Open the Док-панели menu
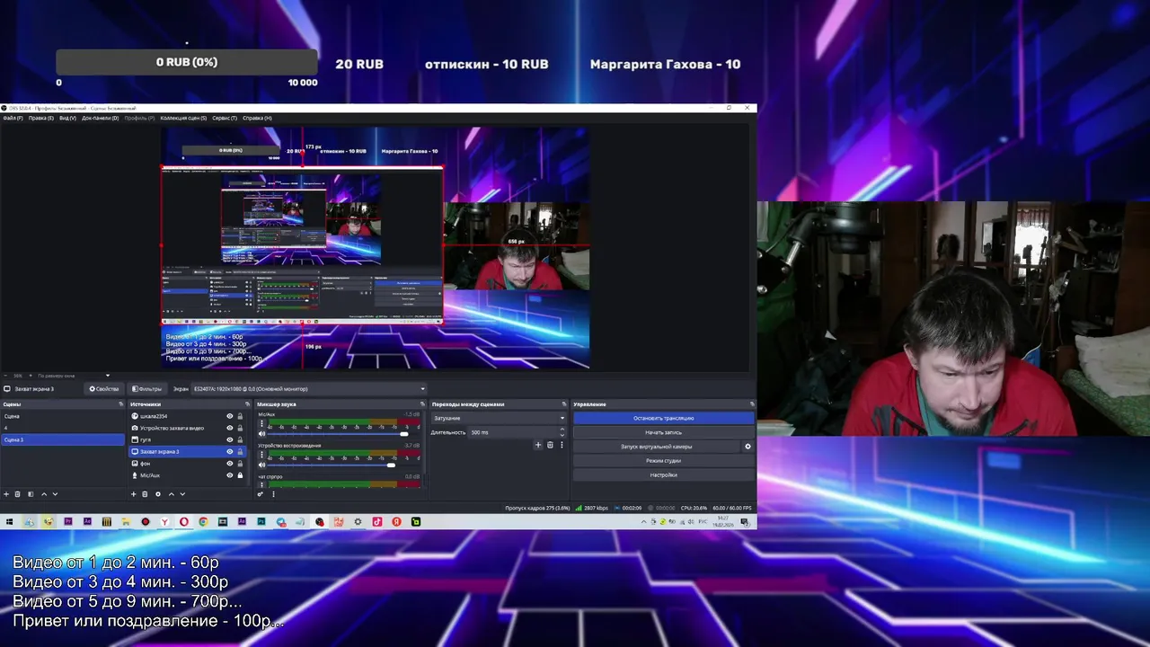 pos(101,118)
